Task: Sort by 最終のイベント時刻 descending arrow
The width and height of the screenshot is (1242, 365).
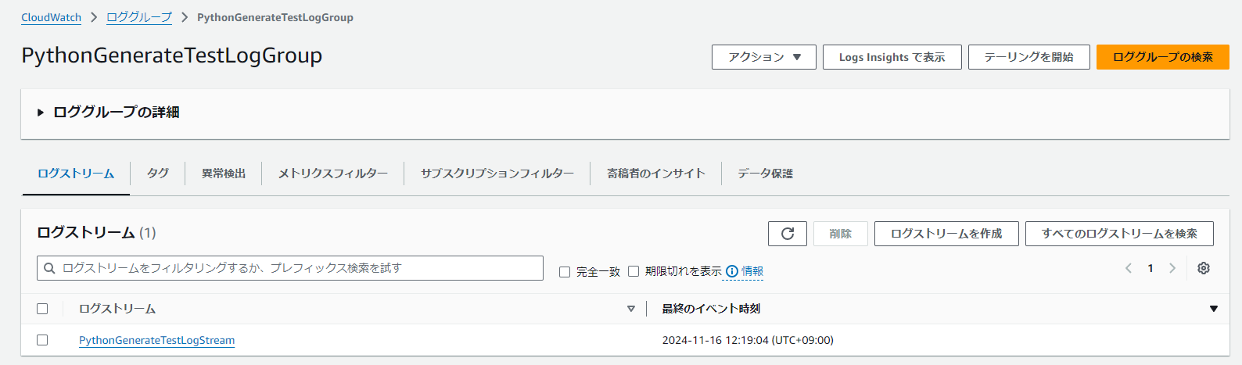Action: click(x=1214, y=309)
